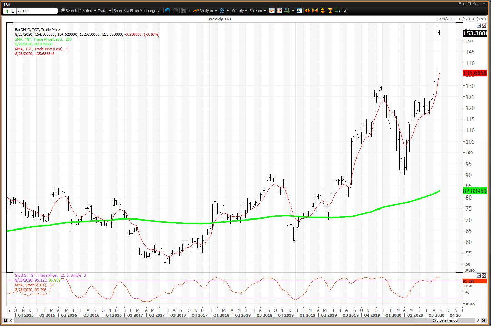Click the BarOHLC, TGT, Trade Price legend
Viewport: 491px width, 326px height.
[37, 30]
